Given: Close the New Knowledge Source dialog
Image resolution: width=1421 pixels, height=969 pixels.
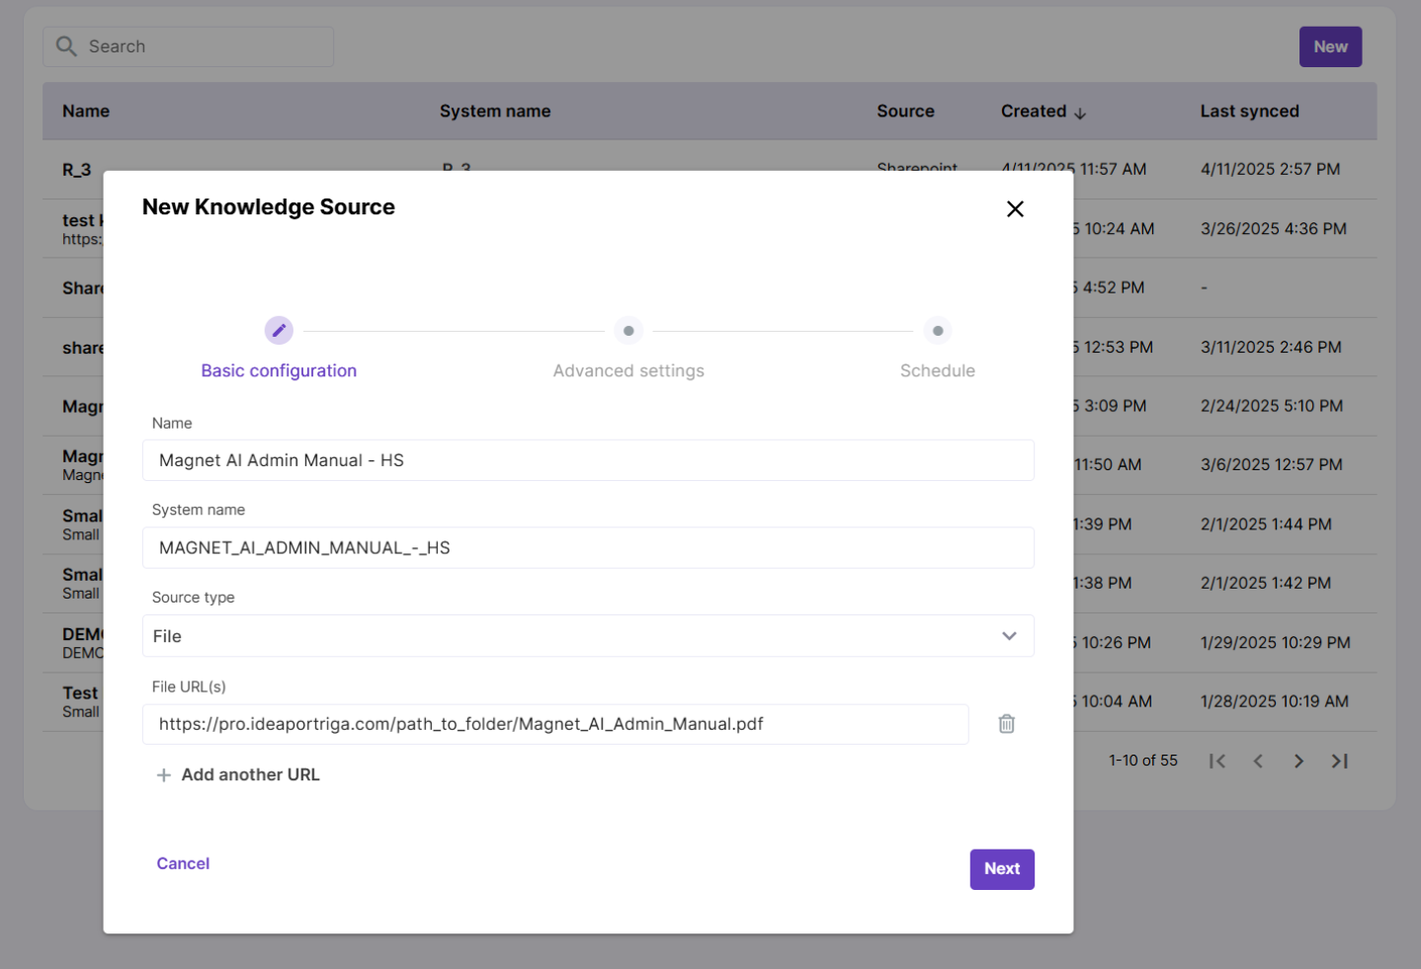Looking at the screenshot, I should click(1015, 209).
